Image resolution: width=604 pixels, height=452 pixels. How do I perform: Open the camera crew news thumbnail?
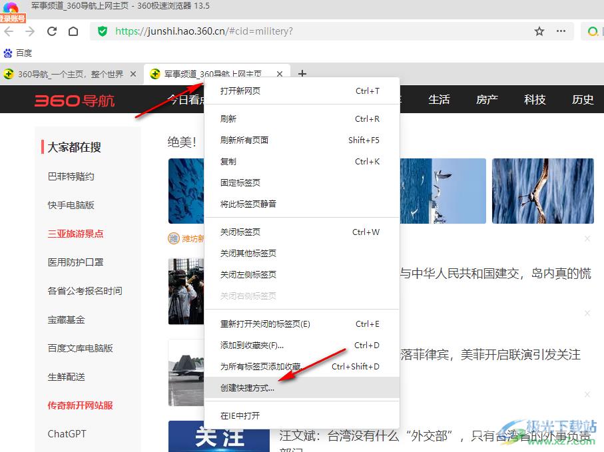pyautogui.click(x=186, y=292)
